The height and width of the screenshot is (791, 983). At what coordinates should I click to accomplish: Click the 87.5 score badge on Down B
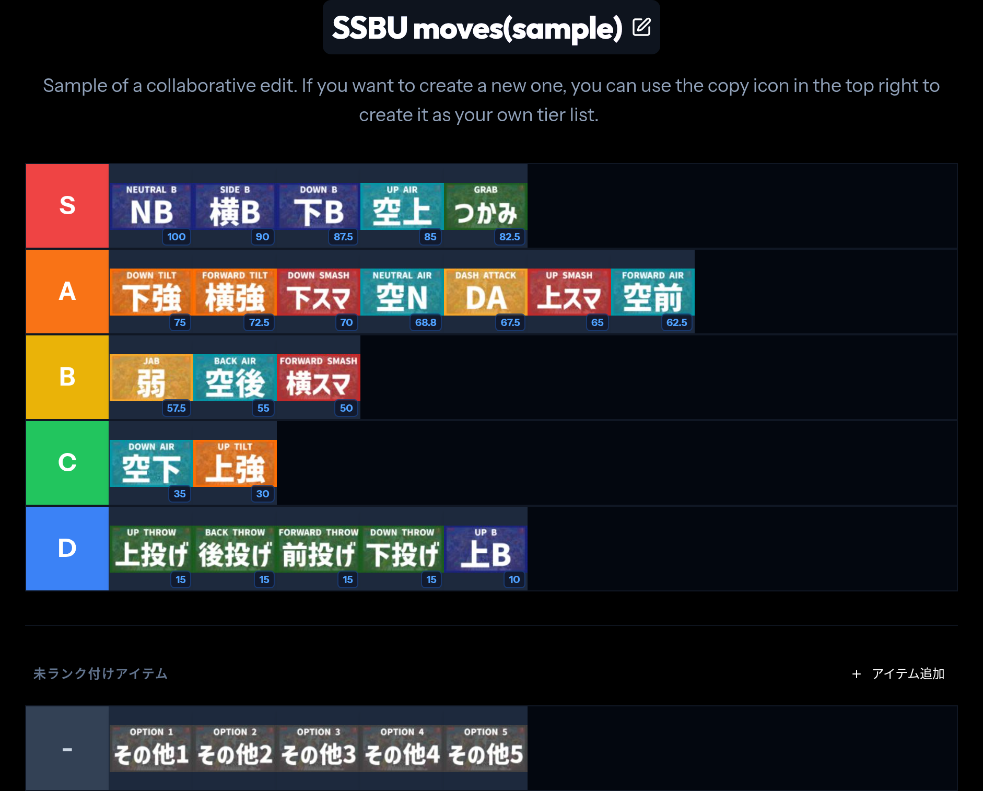click(343, 237)
